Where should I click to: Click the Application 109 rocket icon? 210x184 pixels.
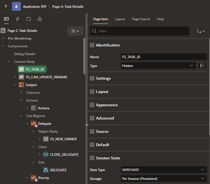(x=16, y=6)
